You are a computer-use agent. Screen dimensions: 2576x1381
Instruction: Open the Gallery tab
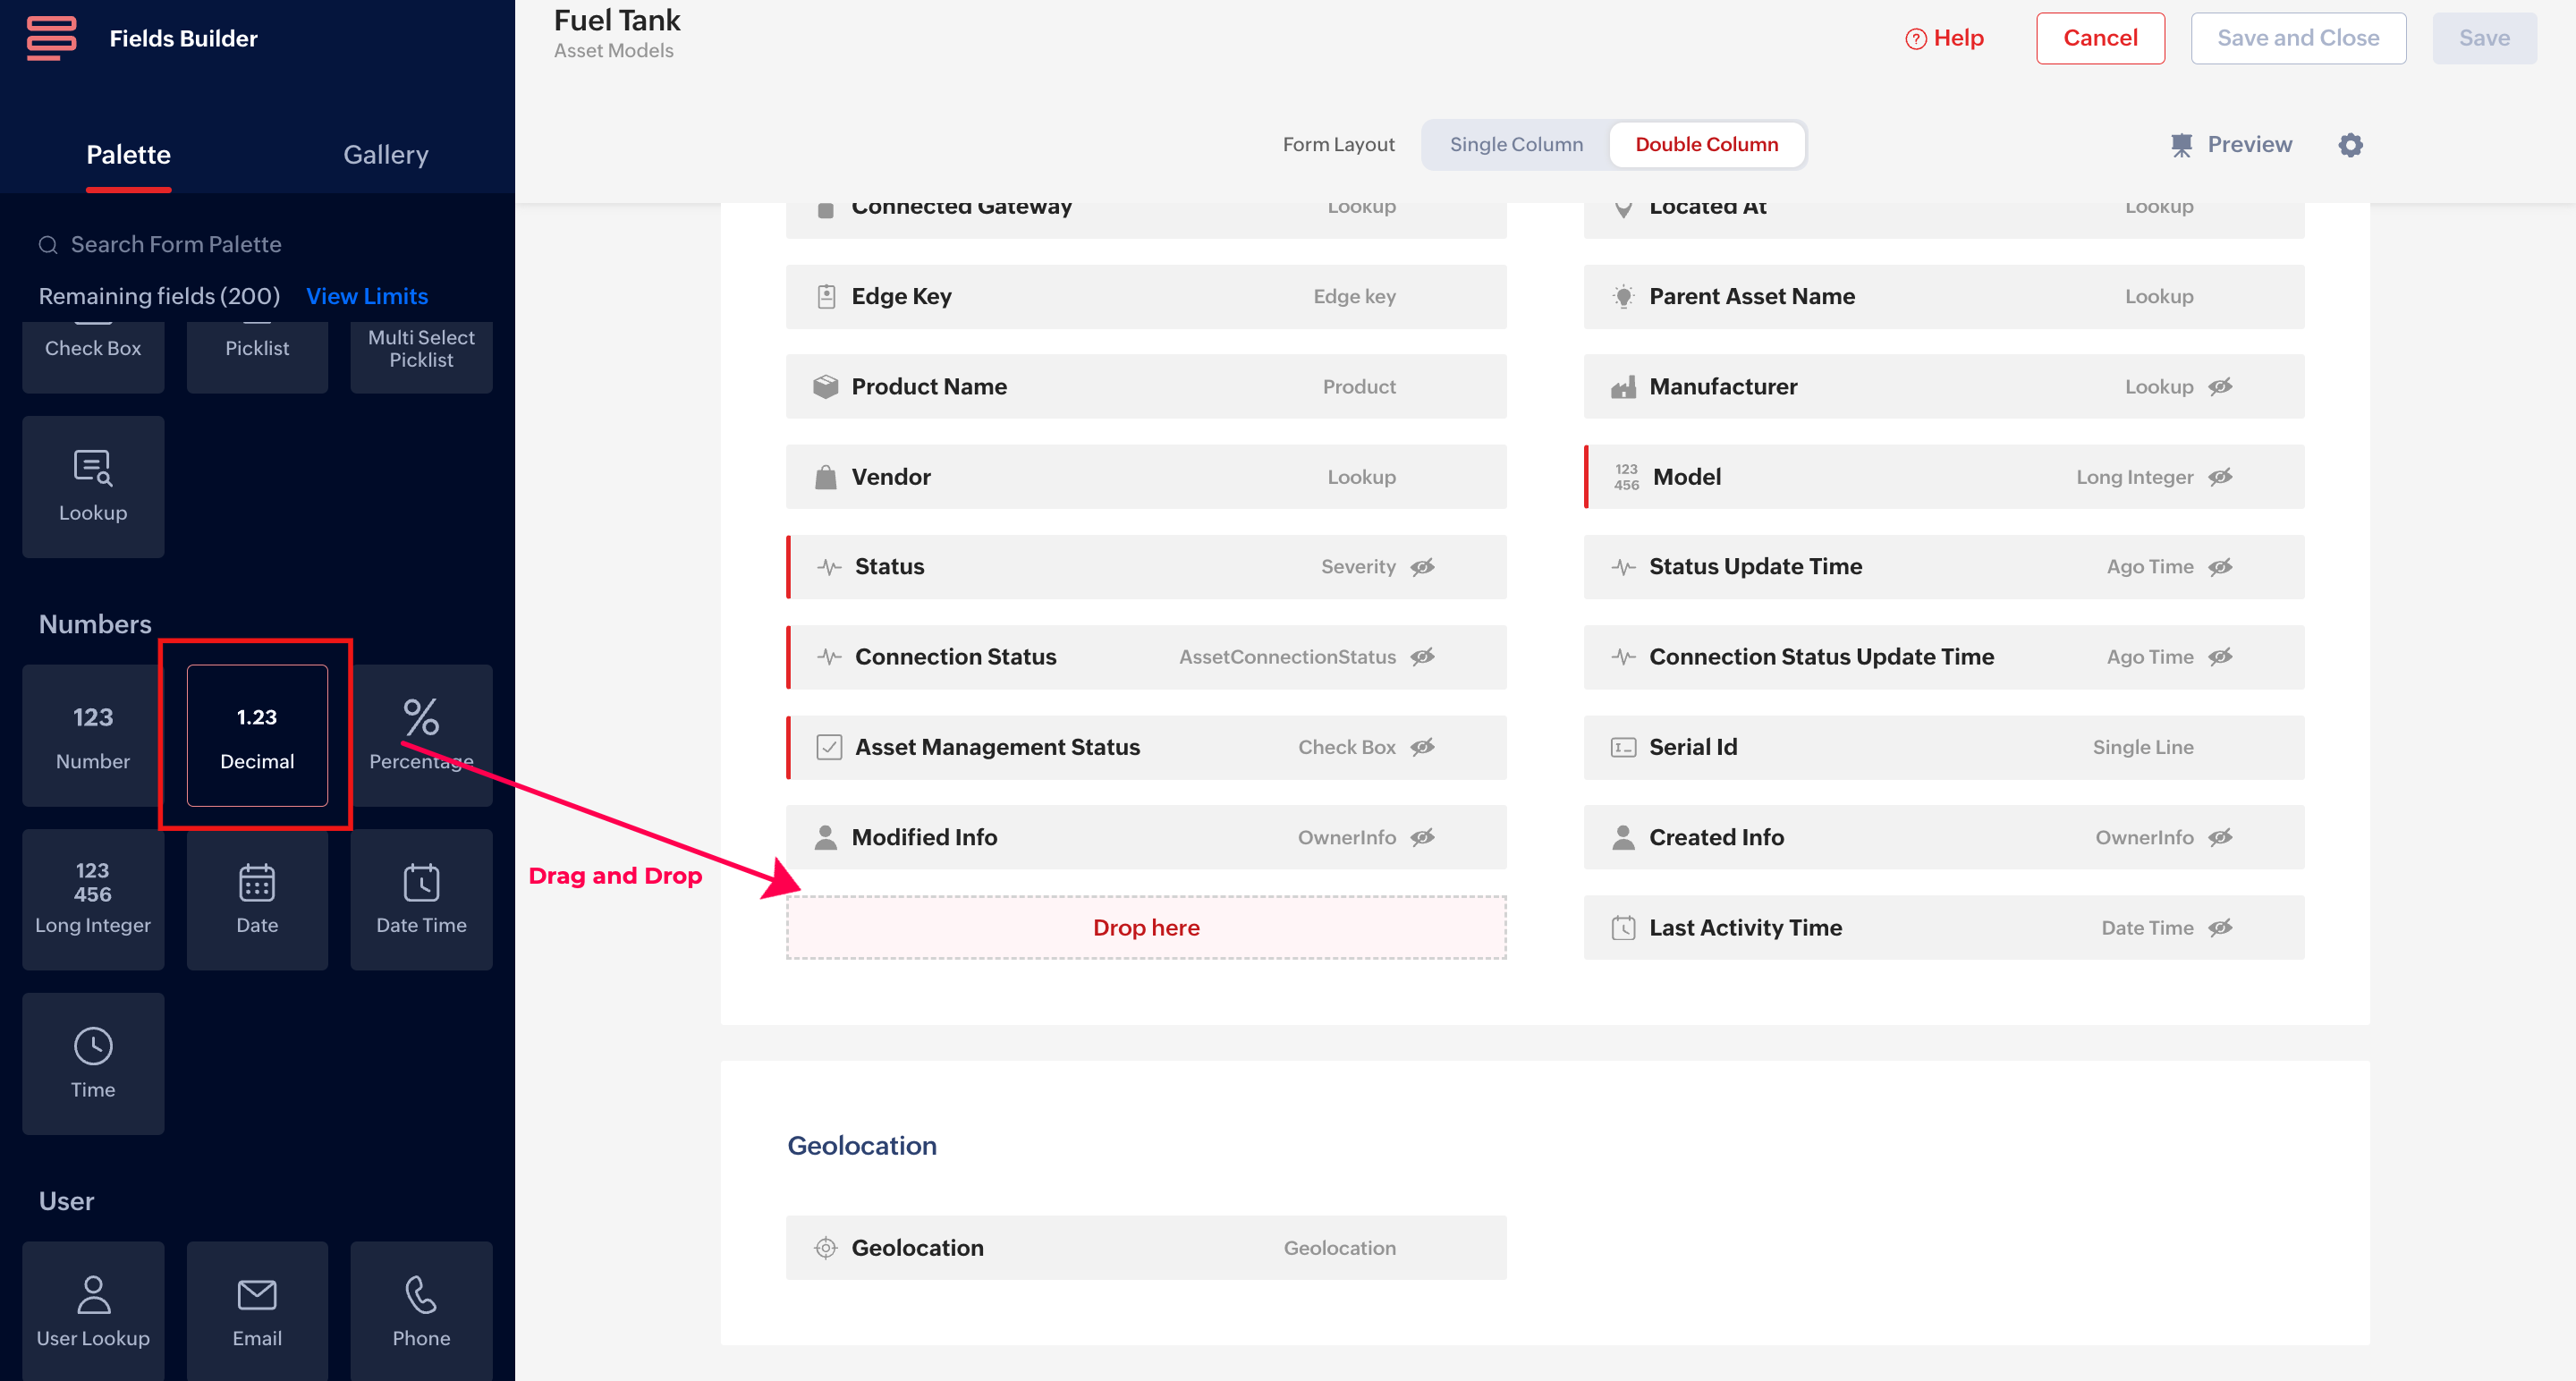pyautogui.click(x=386, y=155)
